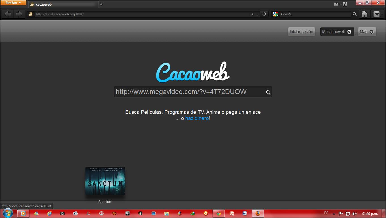Select the active Firefox taskbar button

click(x=258, y=213)
